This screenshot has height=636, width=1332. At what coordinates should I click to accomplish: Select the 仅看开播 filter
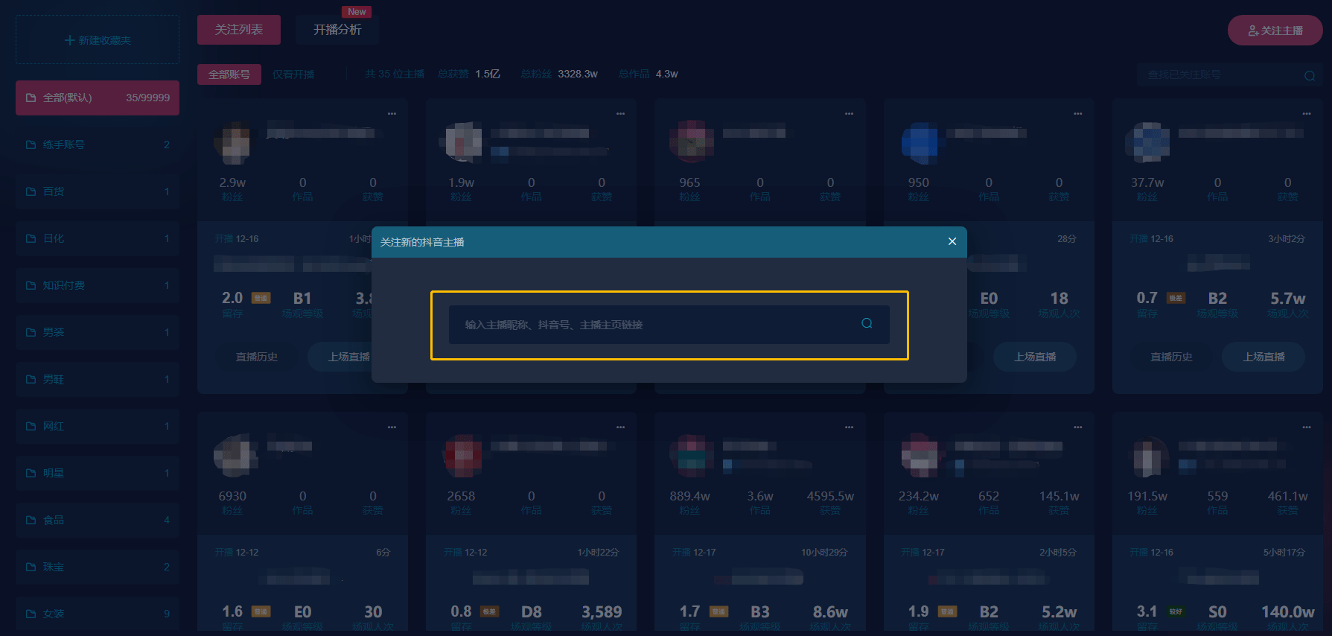[x=293, y=74]
